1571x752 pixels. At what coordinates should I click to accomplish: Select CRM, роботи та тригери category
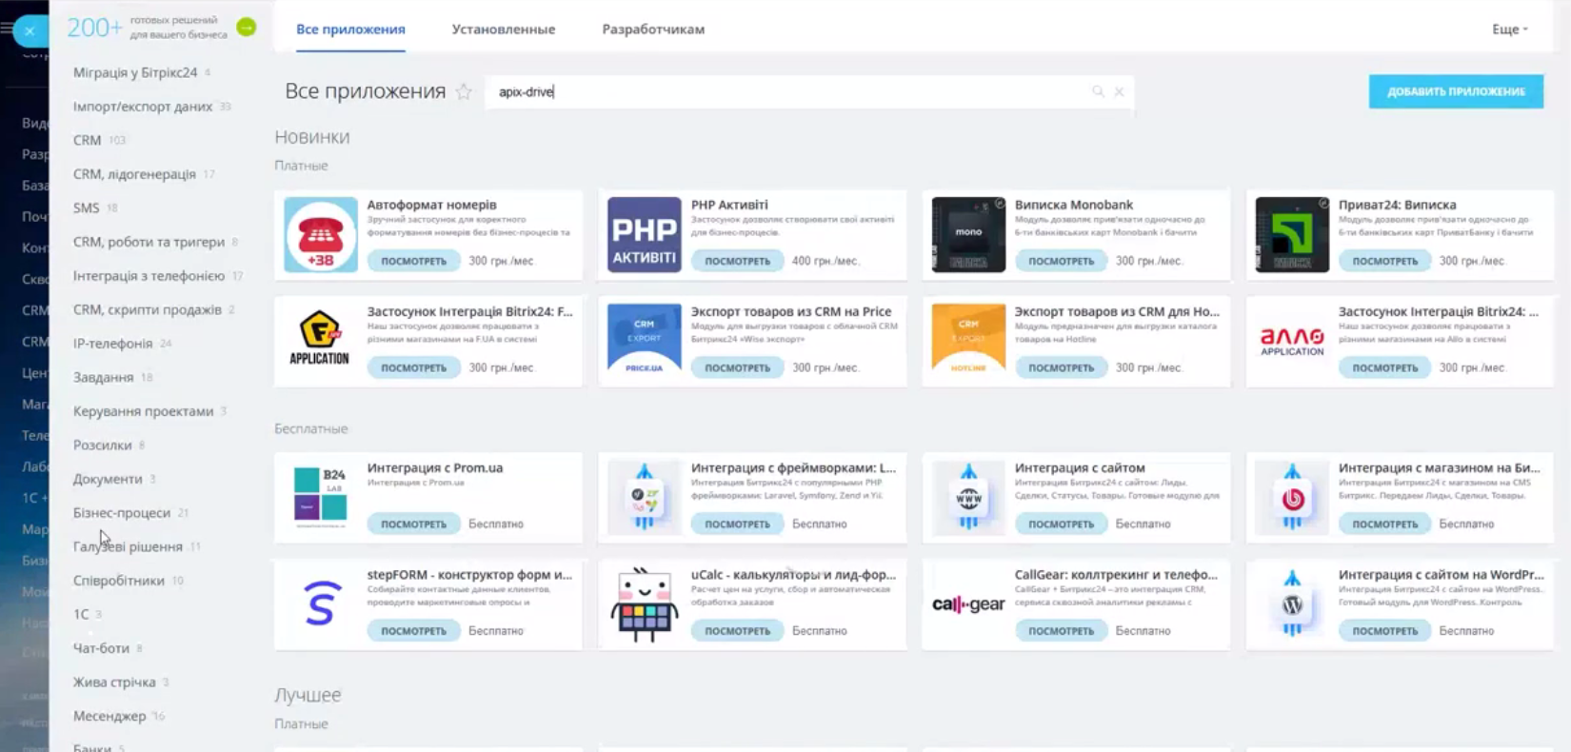pos(149,242)
